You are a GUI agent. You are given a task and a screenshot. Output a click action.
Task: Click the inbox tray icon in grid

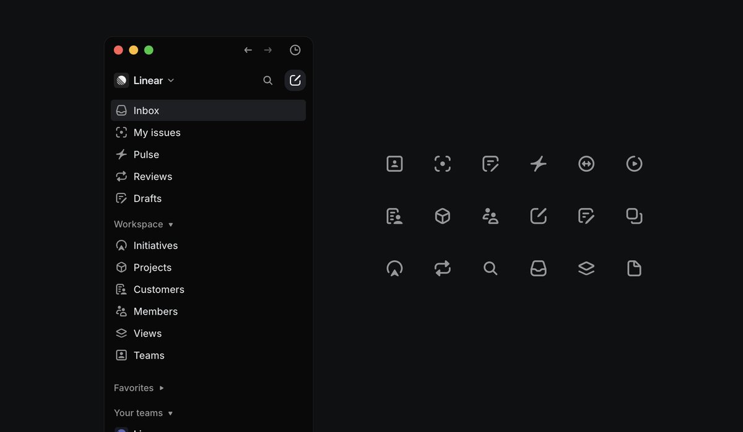539,268
